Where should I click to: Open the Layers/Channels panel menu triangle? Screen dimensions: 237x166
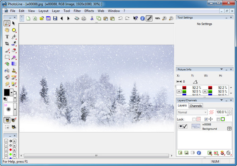click(221, 100)
